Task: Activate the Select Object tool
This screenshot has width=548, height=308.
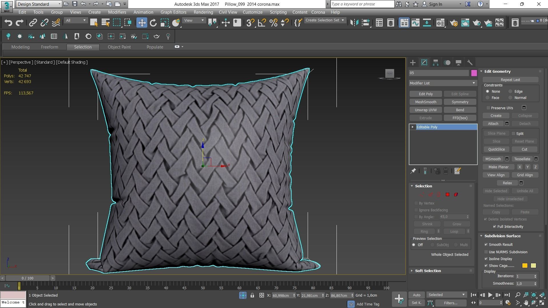Action: [94, 23]
